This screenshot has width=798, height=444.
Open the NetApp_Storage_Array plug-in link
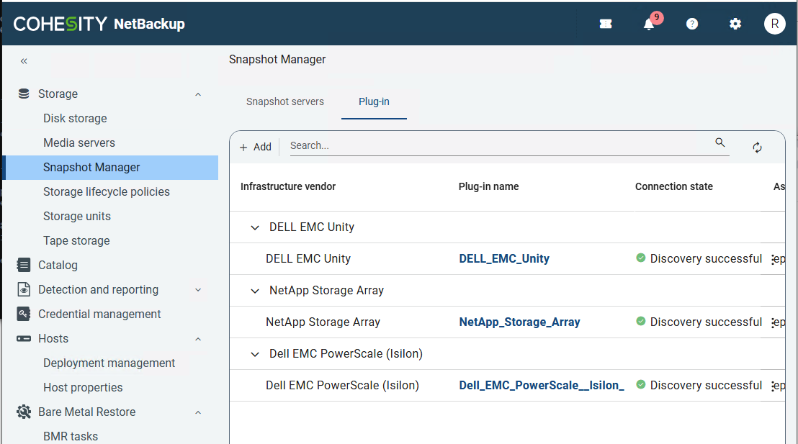pyautogui.click(x=519, y=322)
